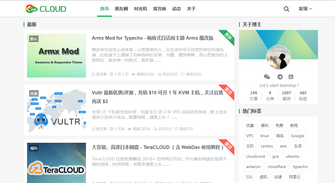Click author 欧文斯 on Armx Mod post
Image resolution: width=335 pixels, height=183 pixels.
coord(99,74)
